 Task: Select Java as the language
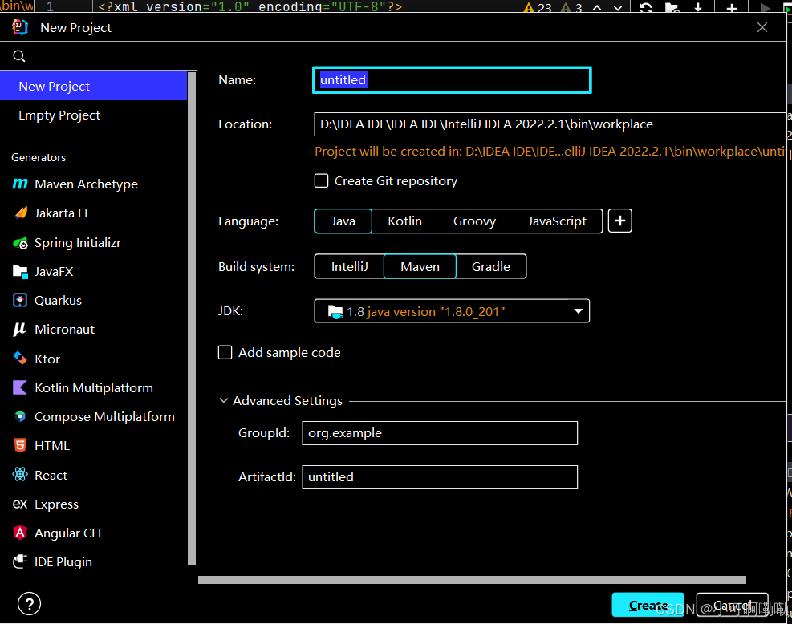[343, 221]
